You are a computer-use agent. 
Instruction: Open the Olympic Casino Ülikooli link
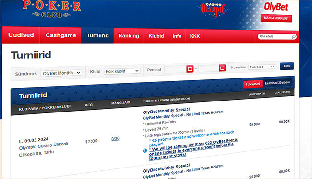[x=44, y=146]
